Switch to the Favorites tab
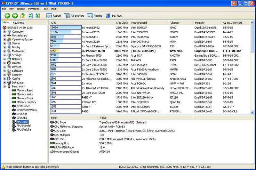The image size is (256, 170). pos(18,23)
